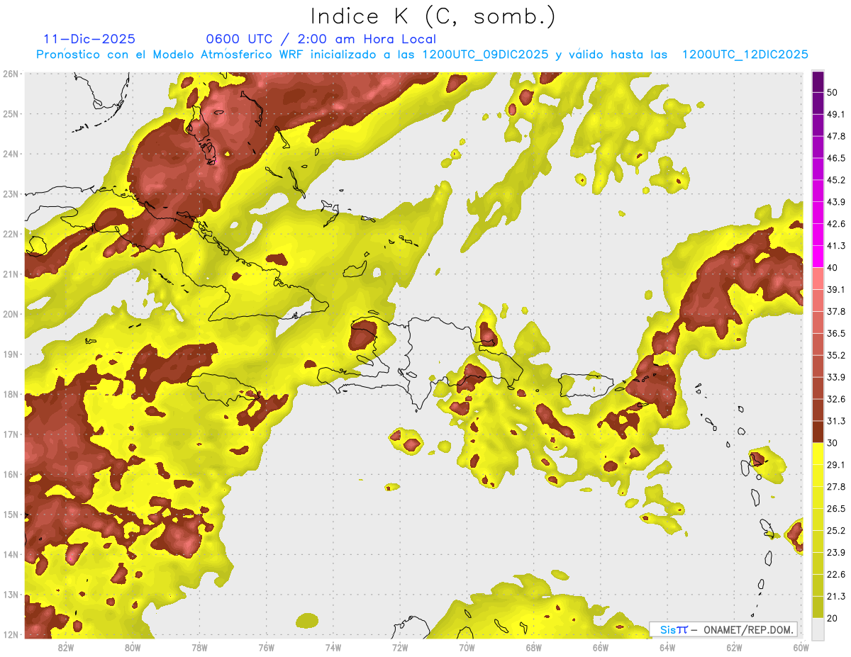Screen dimensions: 851x657
Task: Click the longitude axis label "74W"
Action: pyautogui.click(x=333, y=648)
